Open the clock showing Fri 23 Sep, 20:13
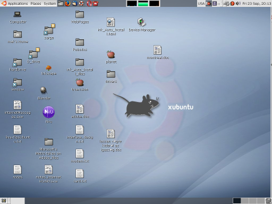The width and height of the screenshot is (272, 204). (257, 3)
